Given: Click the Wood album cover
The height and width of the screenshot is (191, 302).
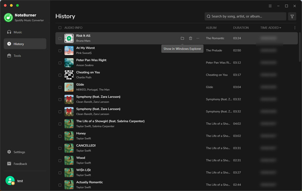Looking at the screenshot, I should pos(69,160).
